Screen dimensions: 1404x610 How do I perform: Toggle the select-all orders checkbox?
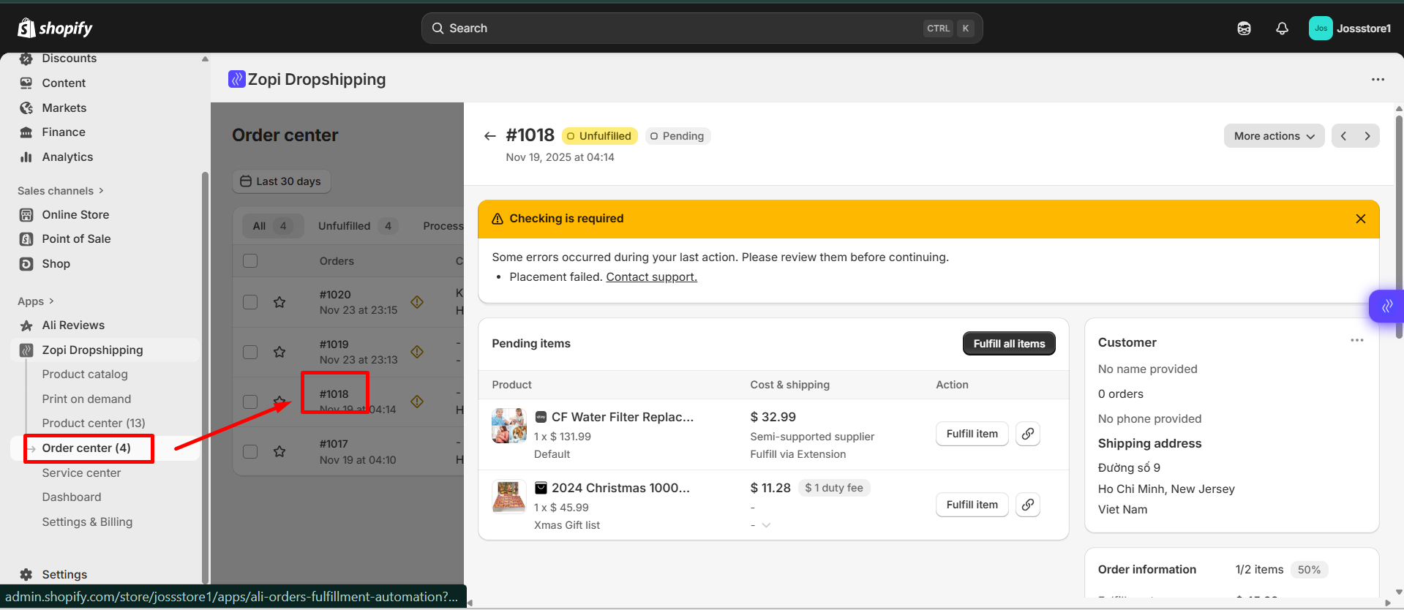coord(250,261)
